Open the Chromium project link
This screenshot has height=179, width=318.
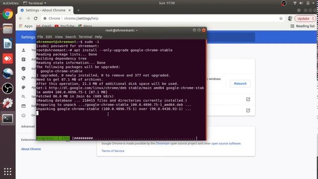click(162, 144)
